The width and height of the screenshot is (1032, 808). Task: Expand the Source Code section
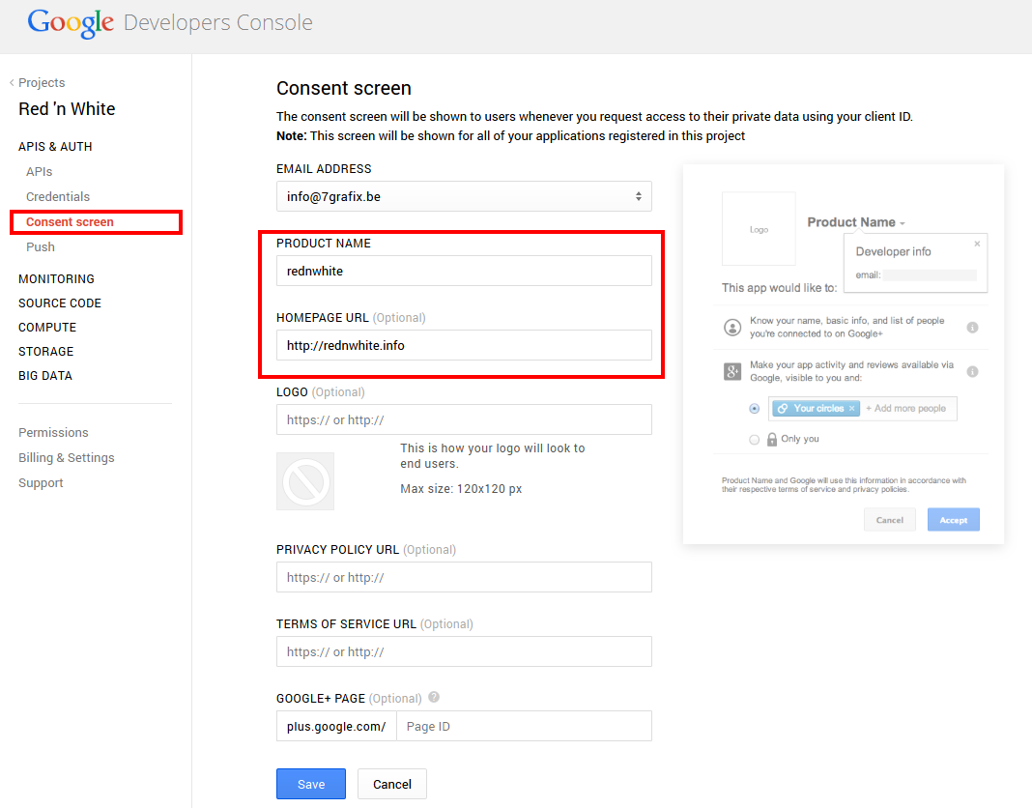60,303
